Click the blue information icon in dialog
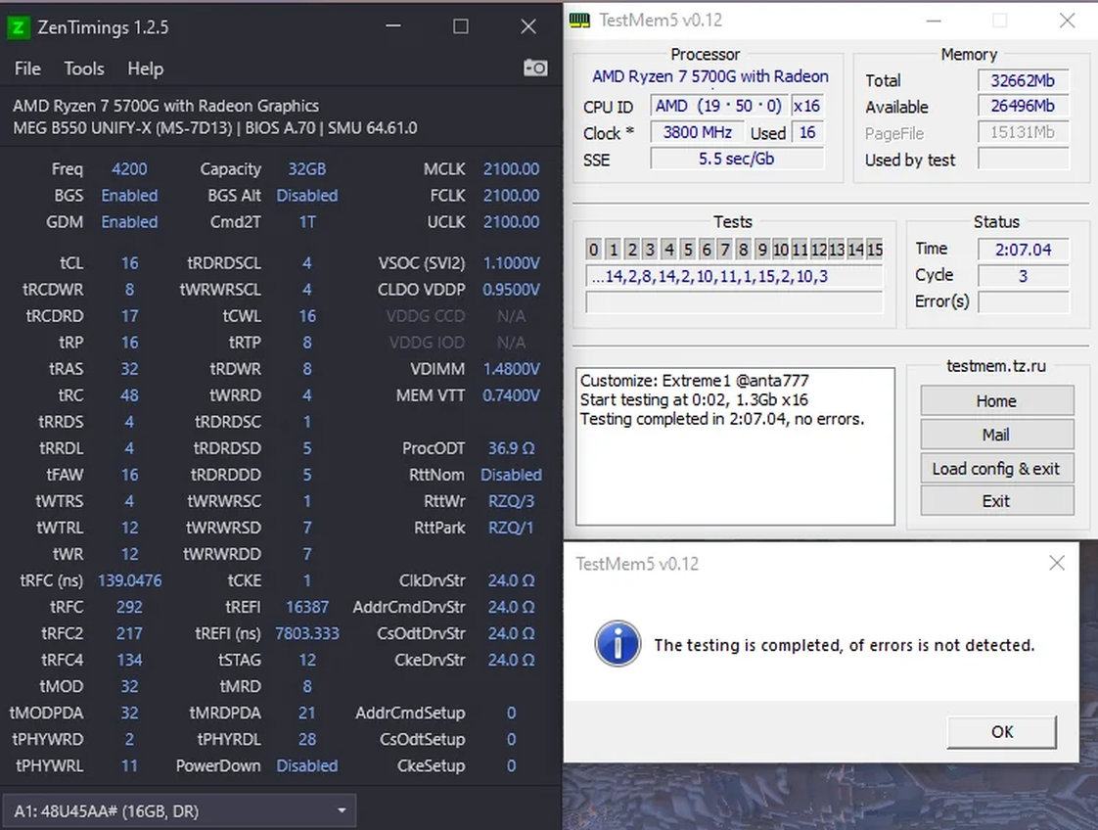 (617, 644)
